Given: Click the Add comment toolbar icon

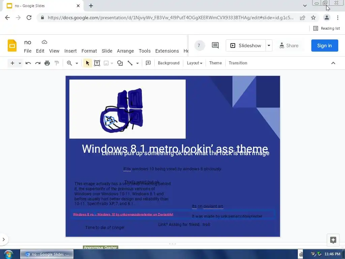Looking at the screenshot, I should coord(148,63).
